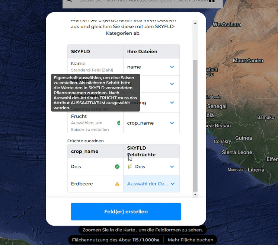Open 'Auswahl der Da...' dropdown for Erdbeere
The width and height of the screenshot is (278, 245).
151,184
